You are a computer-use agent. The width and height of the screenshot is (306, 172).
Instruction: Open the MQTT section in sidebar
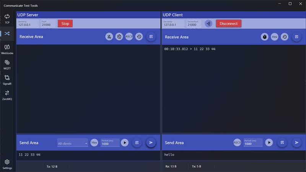coord(7,64)
